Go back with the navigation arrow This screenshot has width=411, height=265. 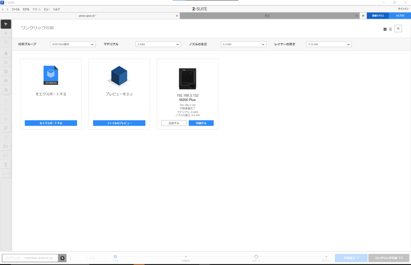click(x=3, y=9)
